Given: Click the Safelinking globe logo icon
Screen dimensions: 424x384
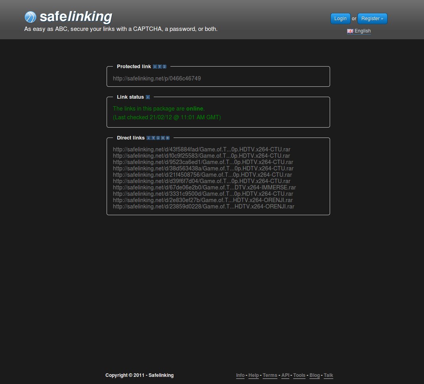Looking at the screenshot, I should (30, 17).
